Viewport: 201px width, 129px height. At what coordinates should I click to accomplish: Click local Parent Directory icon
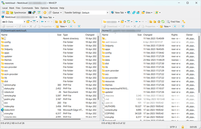tap(56, 22)
